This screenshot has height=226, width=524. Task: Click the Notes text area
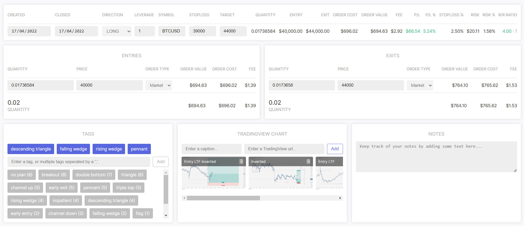(436, 157)
